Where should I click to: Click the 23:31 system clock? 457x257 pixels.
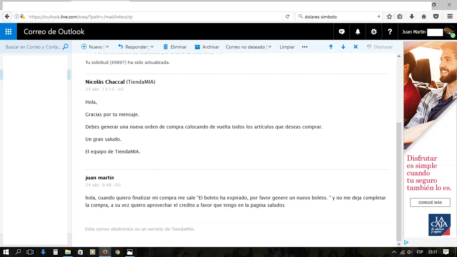(433, 252)
